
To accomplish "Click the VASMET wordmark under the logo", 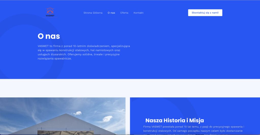I will pyautogui.click(x=50, y=16).
